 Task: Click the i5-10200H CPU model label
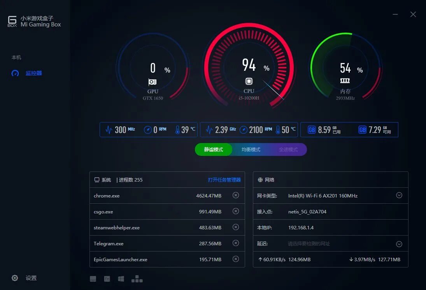249,98
